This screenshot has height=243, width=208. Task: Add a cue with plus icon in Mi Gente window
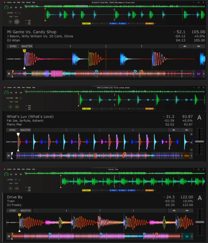coord(155,23)
